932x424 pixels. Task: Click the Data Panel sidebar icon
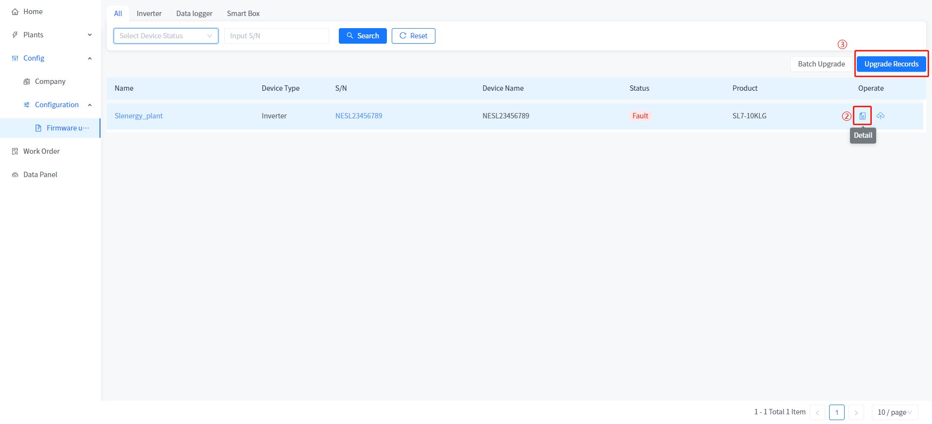coord(15,175)
